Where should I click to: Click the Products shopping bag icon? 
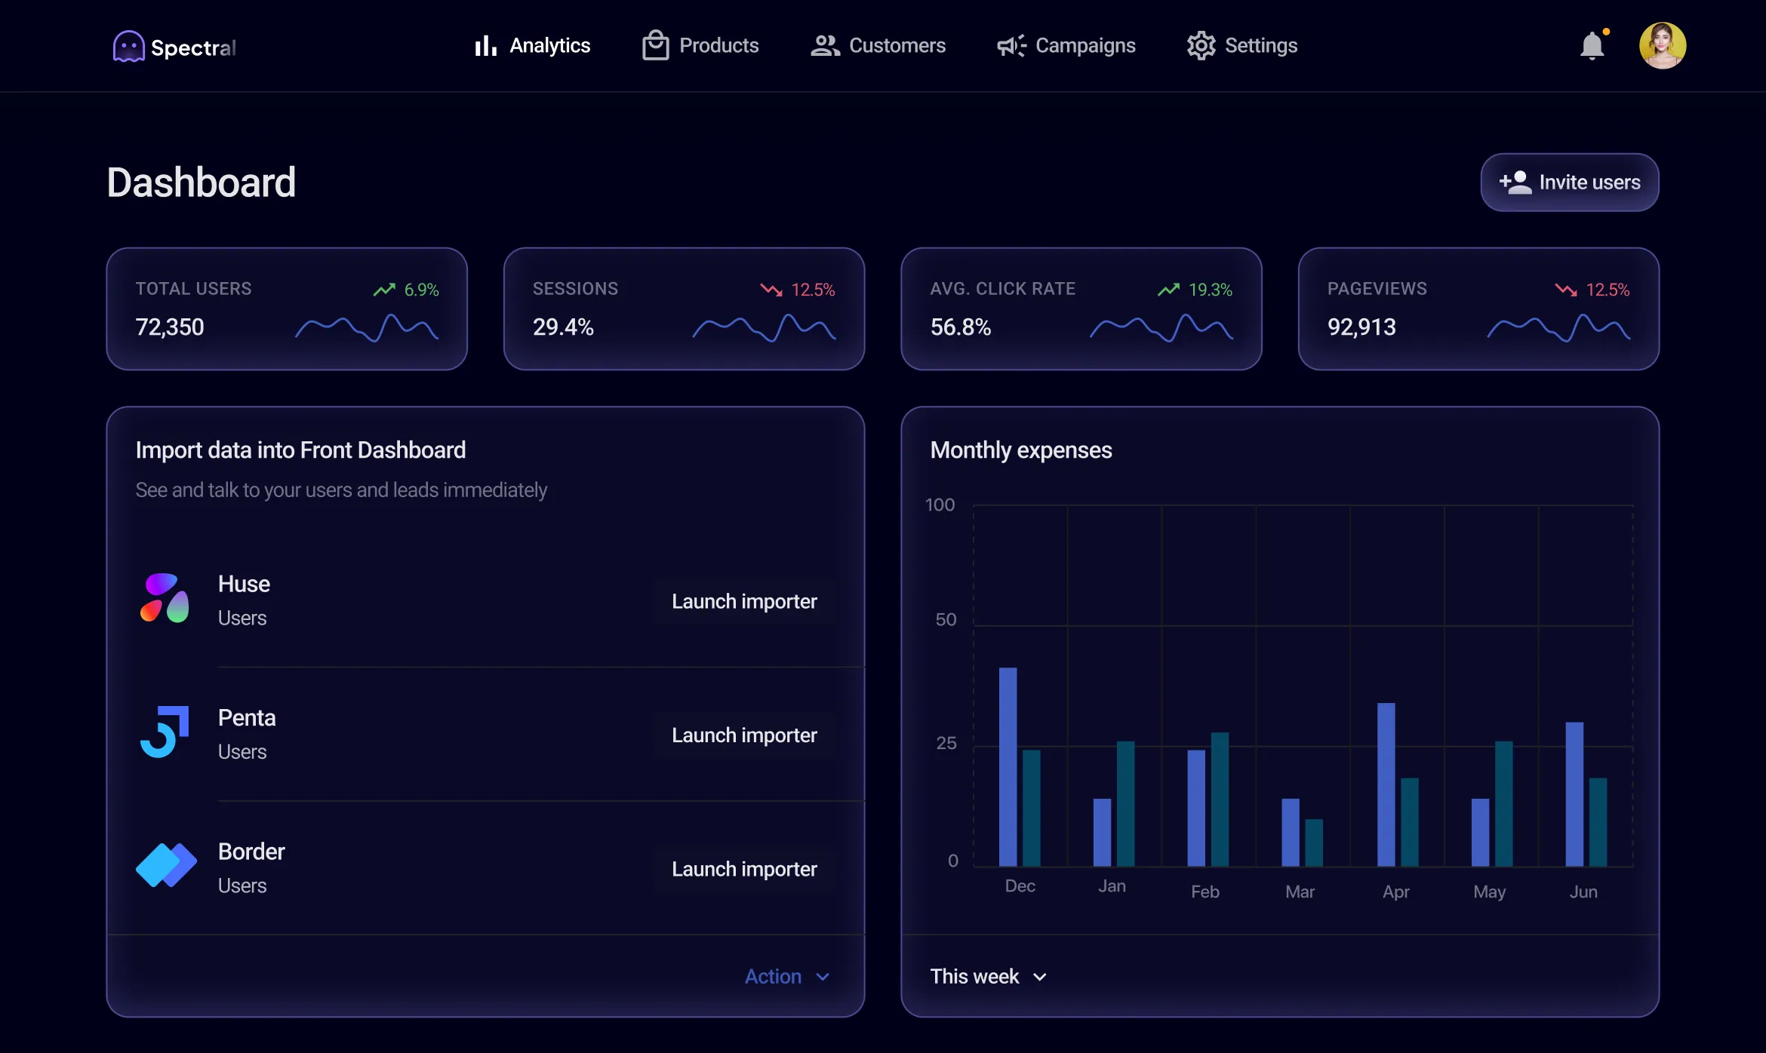pos(655,46)
